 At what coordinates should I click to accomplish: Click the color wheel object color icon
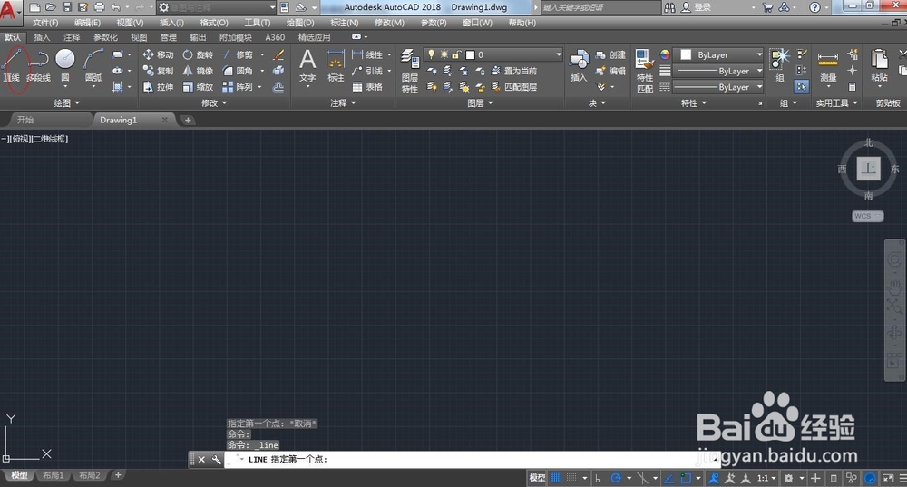pos(665,54)
